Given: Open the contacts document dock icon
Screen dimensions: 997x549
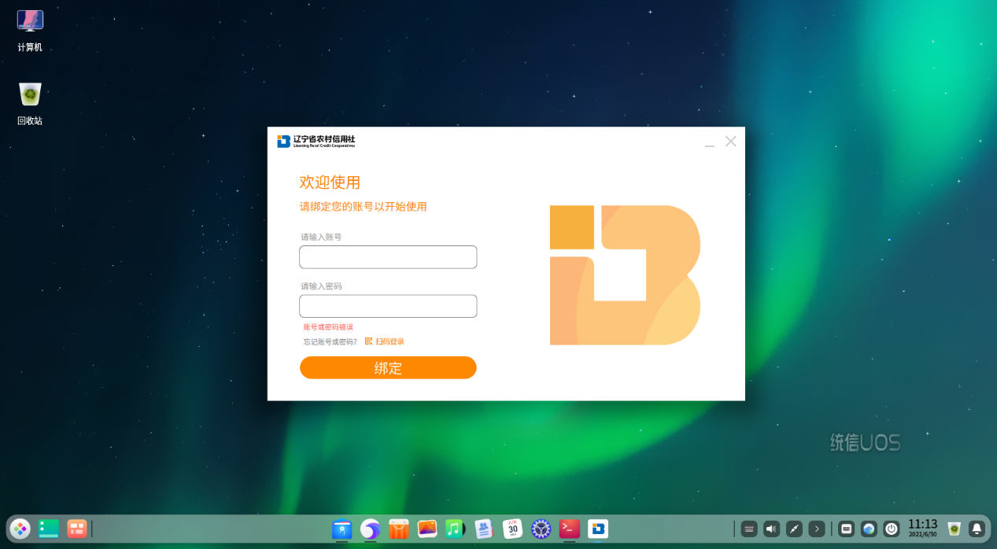Looking at the screenshot, I should point(484,529).
